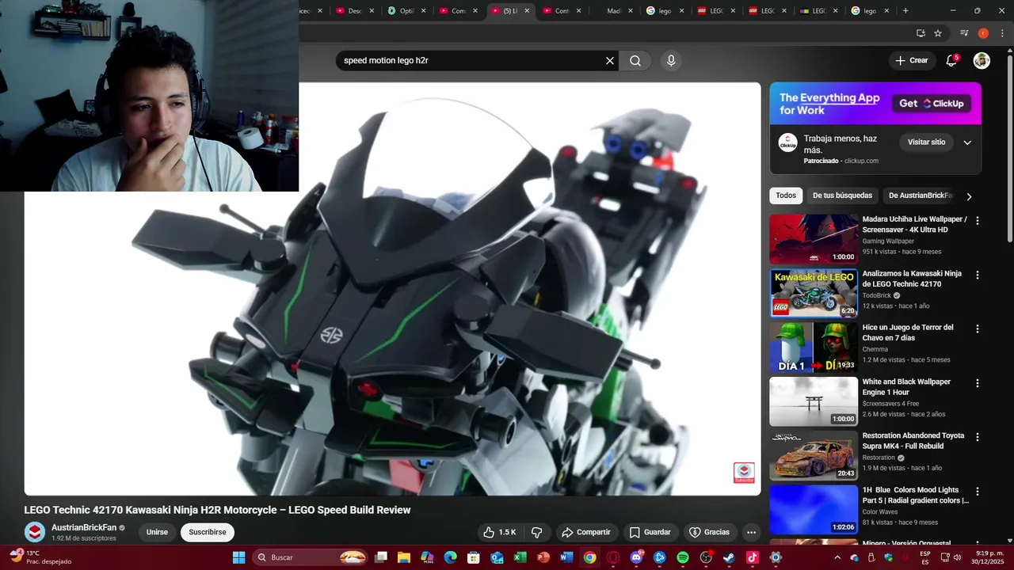Click the Subscribe watermark on the video
Image resolution: width=1014 pixels, height=570 pixels.
click(744, 473)
